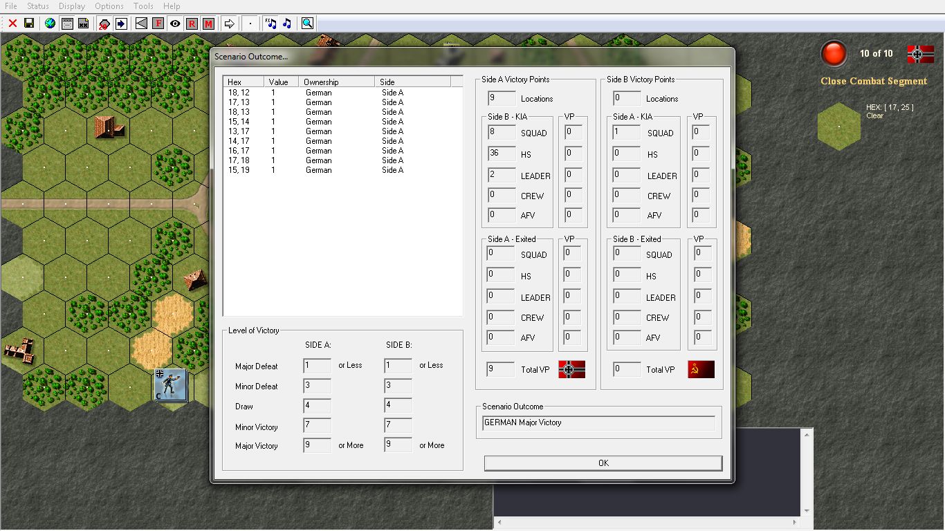Click the Side column header

coord(413,82)
